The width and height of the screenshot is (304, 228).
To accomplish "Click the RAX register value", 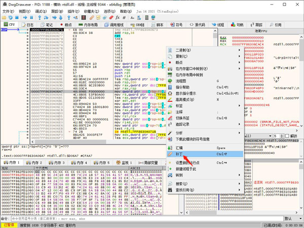I will (248, 37).
